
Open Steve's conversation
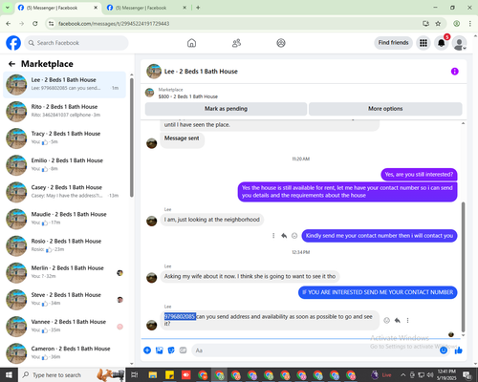click(64, 300)
